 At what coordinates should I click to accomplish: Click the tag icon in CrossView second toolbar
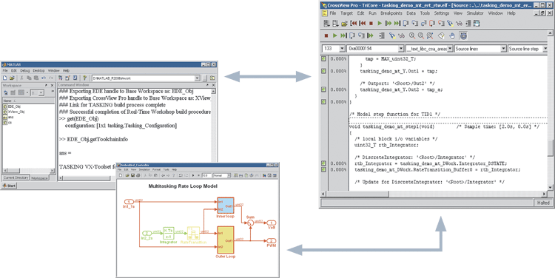441,35
